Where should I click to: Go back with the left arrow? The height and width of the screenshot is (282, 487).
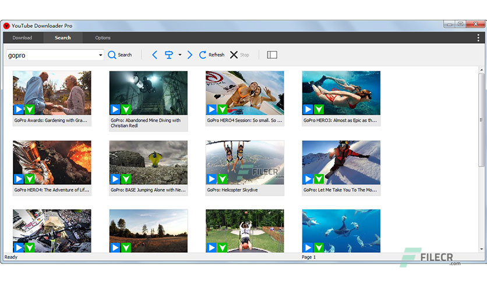(155, 55)
